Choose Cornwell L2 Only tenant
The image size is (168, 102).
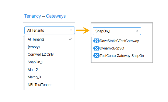click(41, 54)
